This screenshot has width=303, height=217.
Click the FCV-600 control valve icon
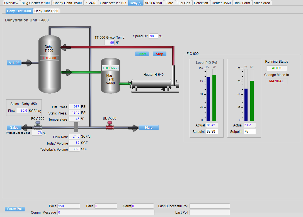pyautogui.click(x=38, y=125)
